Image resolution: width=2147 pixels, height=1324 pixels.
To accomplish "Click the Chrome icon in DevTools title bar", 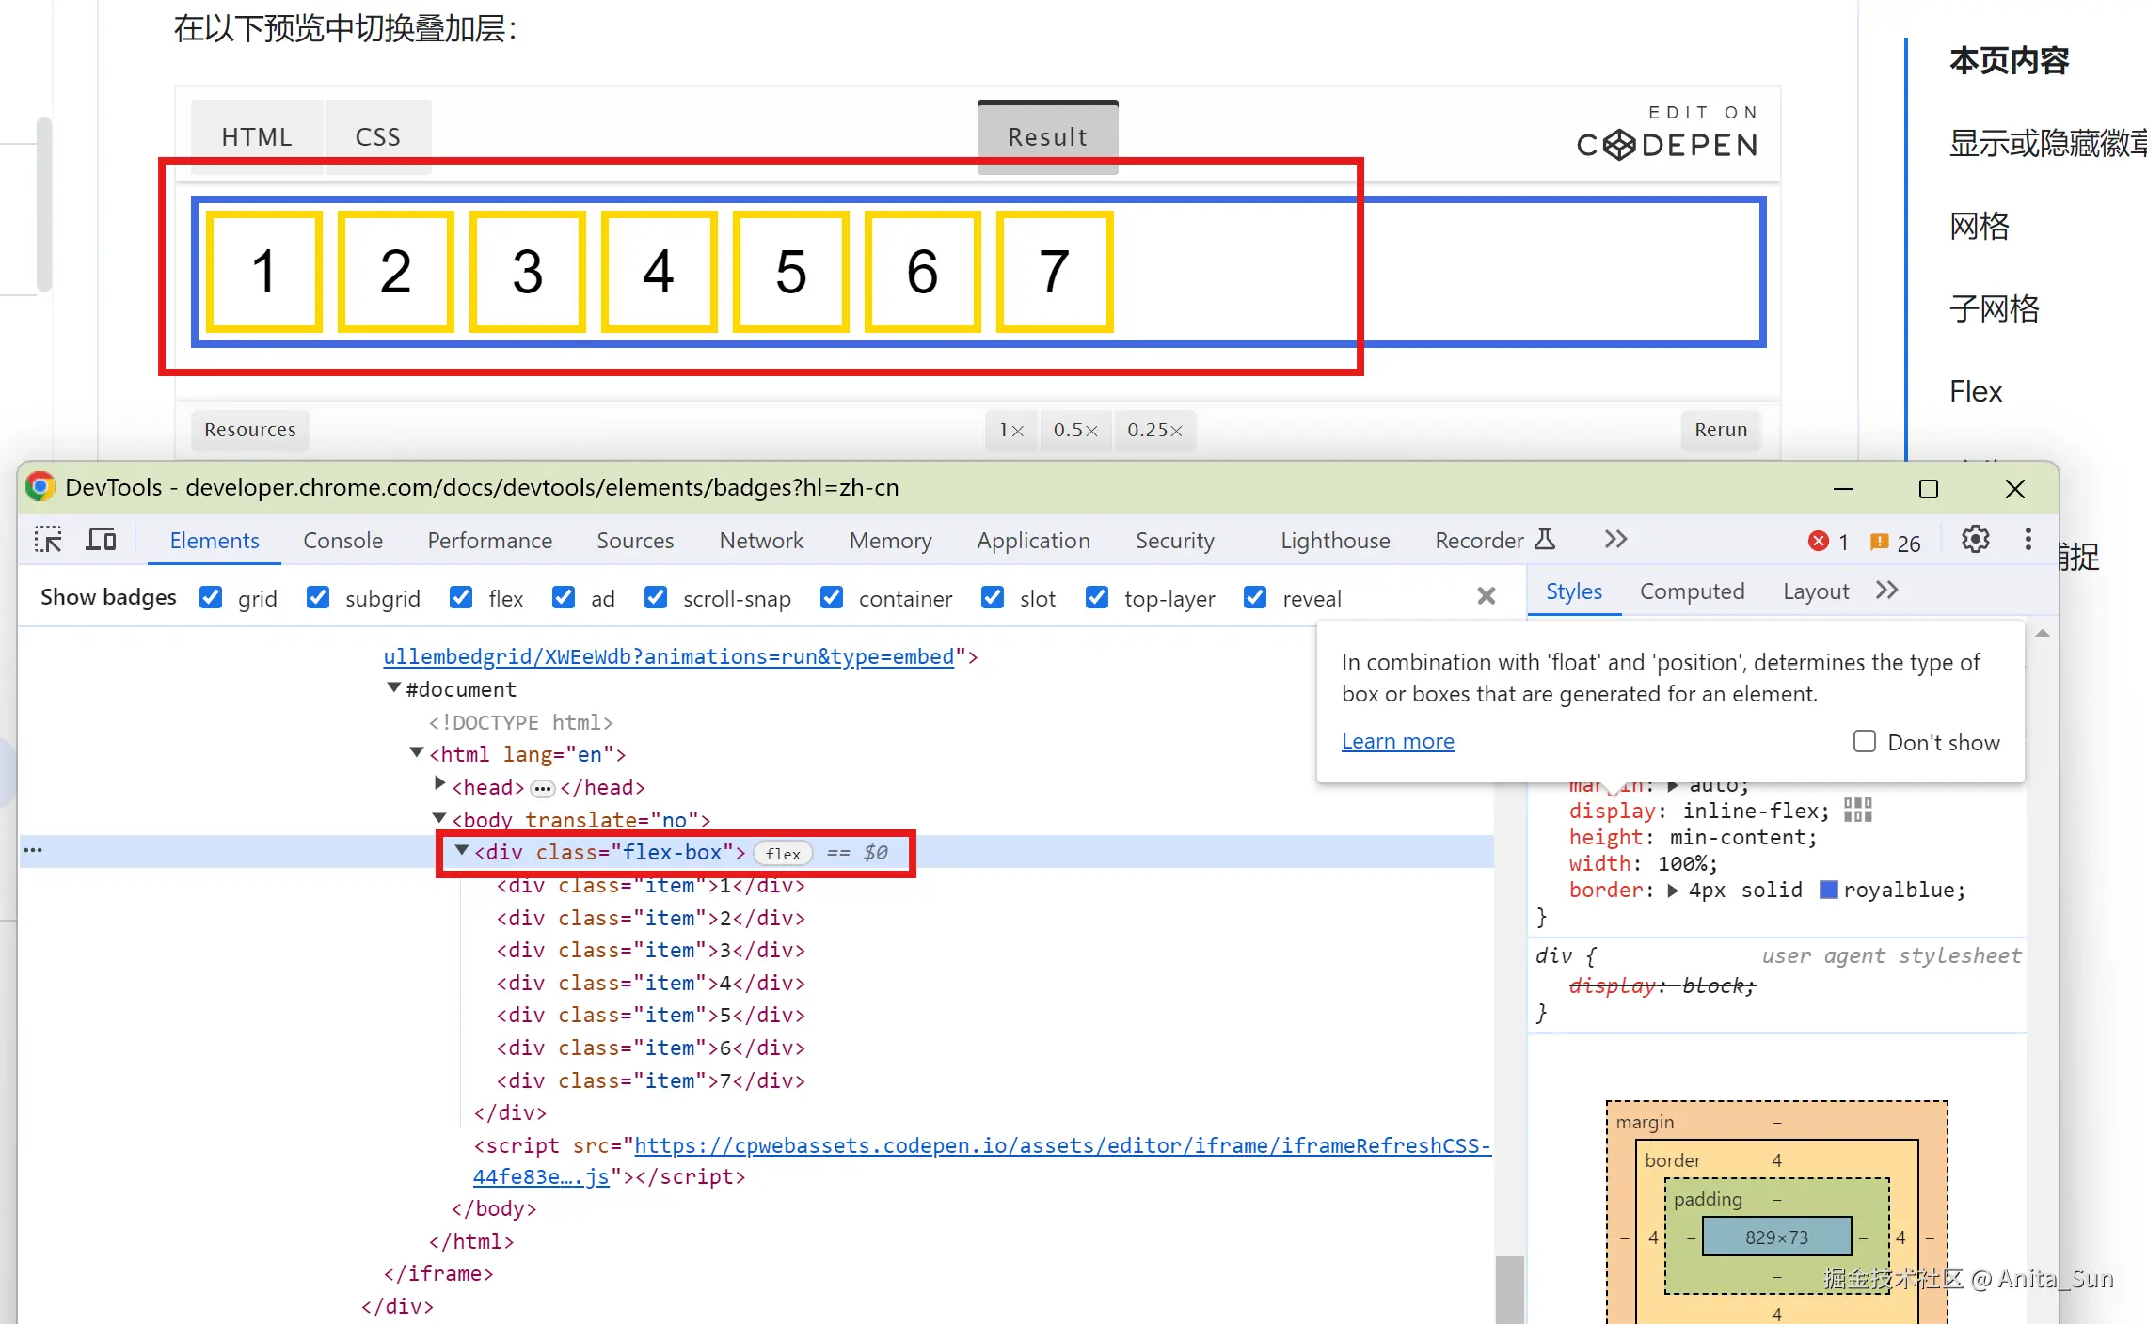I will [40, 487].
